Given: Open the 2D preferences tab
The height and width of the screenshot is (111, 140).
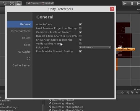Looking at the screenshot, I should pyautogui.click(x=29, y=59).
